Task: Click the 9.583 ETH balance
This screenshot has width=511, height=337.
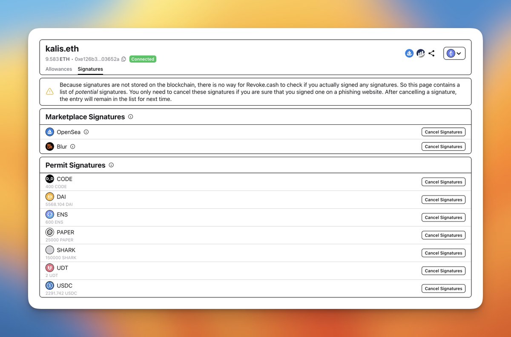Action: click(57, 59)
